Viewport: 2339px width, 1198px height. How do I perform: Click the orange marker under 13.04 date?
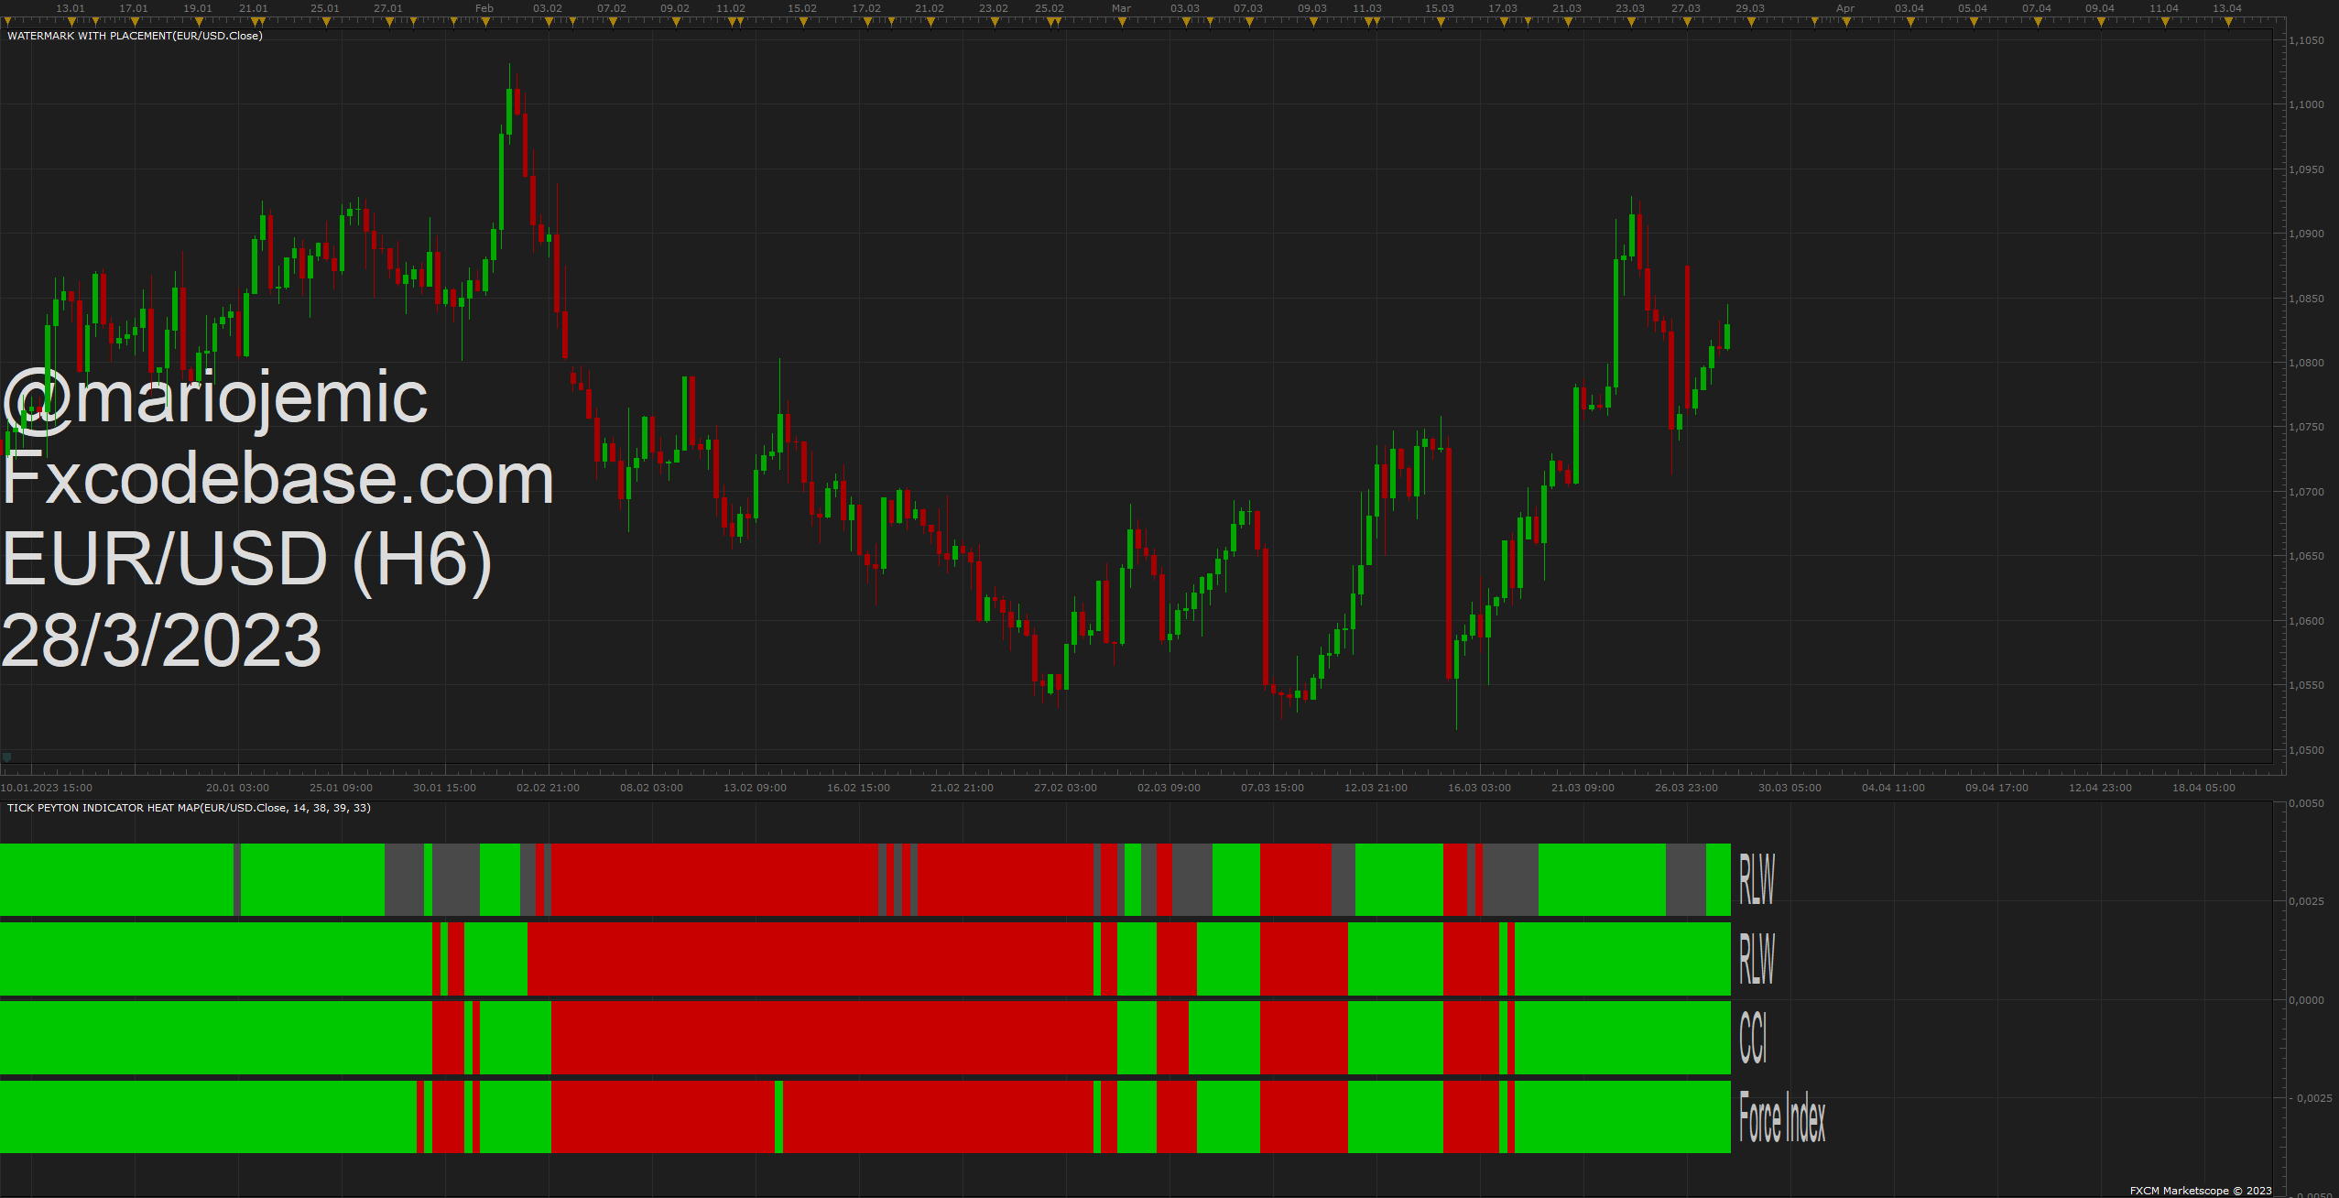click(x=2228, y=22)
